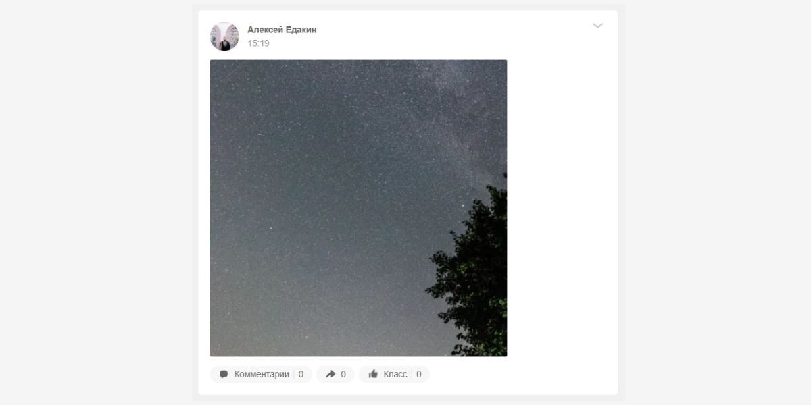Click the Комментарии label
811x405 pixels.
click(x=262, y=374)
